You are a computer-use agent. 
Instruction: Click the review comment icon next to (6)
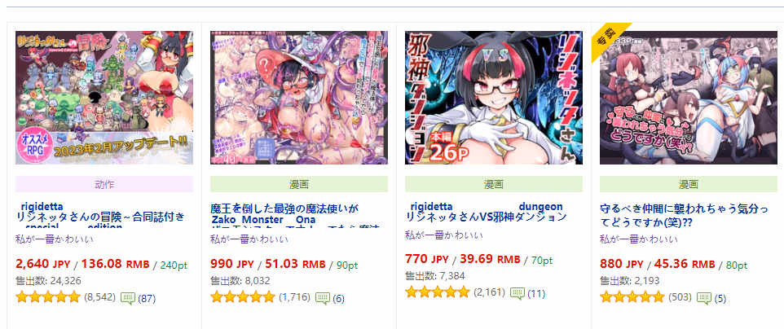[323, 299]
